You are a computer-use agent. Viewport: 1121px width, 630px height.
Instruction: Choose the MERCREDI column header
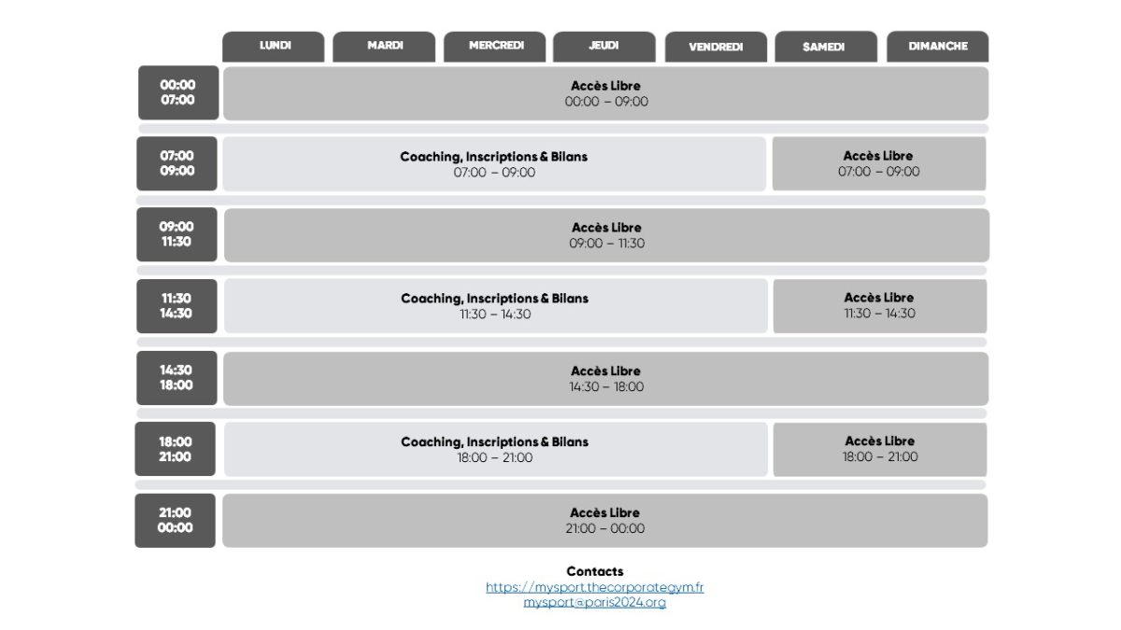pyautogui.click(x=495, y=47)
